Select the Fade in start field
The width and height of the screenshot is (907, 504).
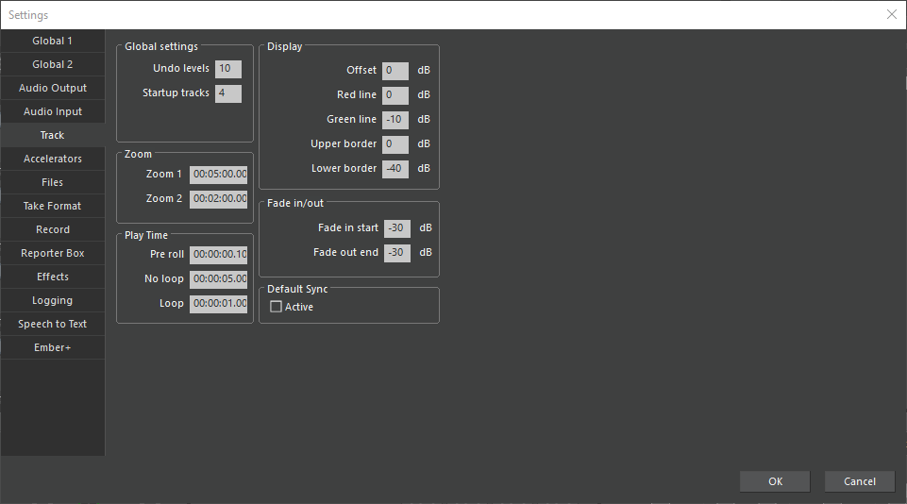point(396,228)
